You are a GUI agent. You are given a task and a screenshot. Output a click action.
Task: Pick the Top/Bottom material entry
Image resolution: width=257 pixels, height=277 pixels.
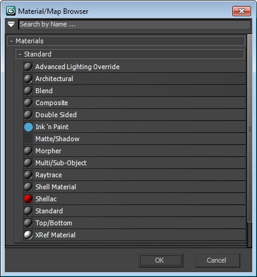pos(134,223)
